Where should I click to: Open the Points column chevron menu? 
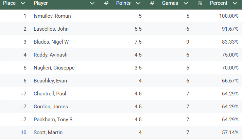138,3
